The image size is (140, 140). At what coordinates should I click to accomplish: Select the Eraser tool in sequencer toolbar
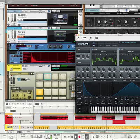click(13, 104)
